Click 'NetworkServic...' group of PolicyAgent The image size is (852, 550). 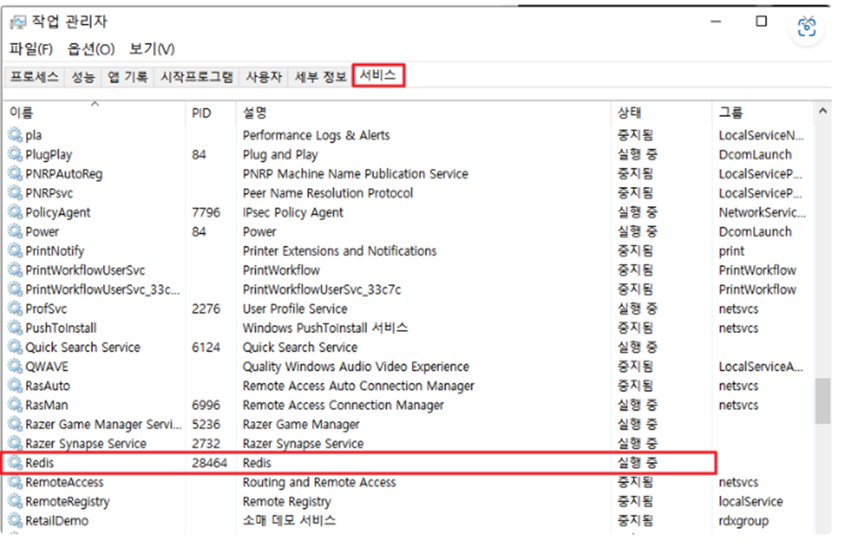tap(762, 212)
